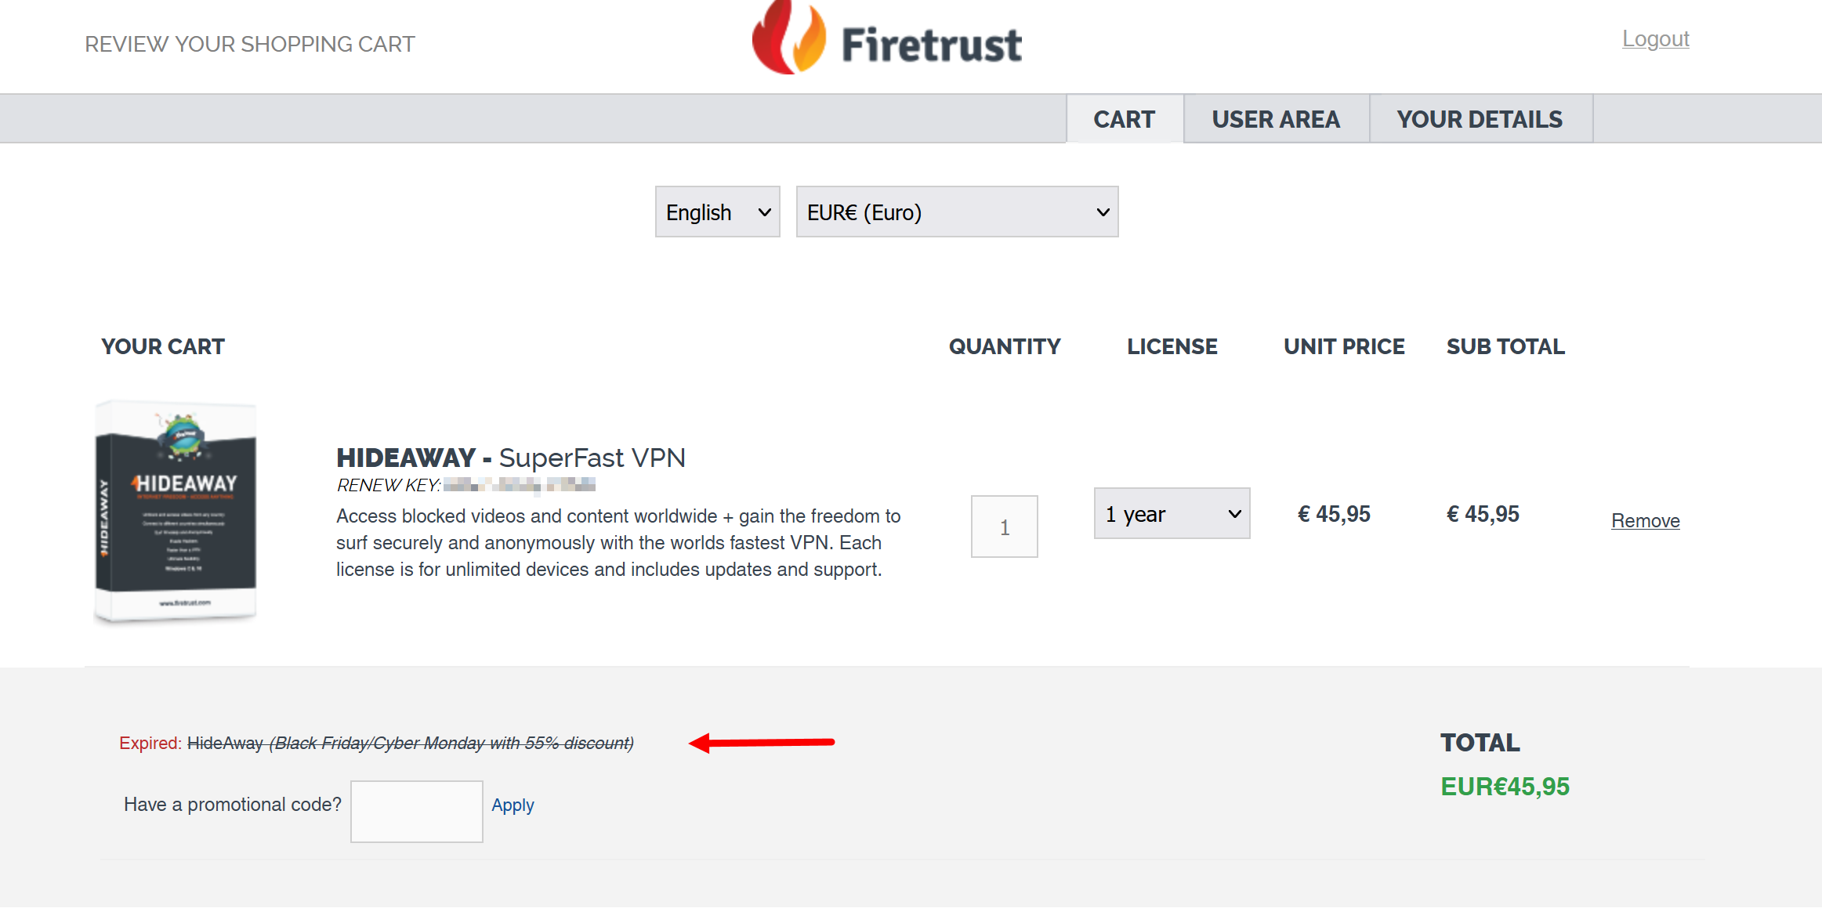
Task: Apply the promotional code
Action: tap(513, 805)
